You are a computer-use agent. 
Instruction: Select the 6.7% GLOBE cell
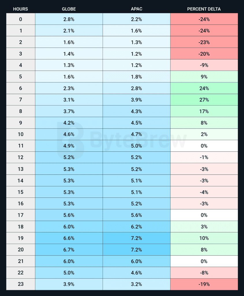[69, 250]
